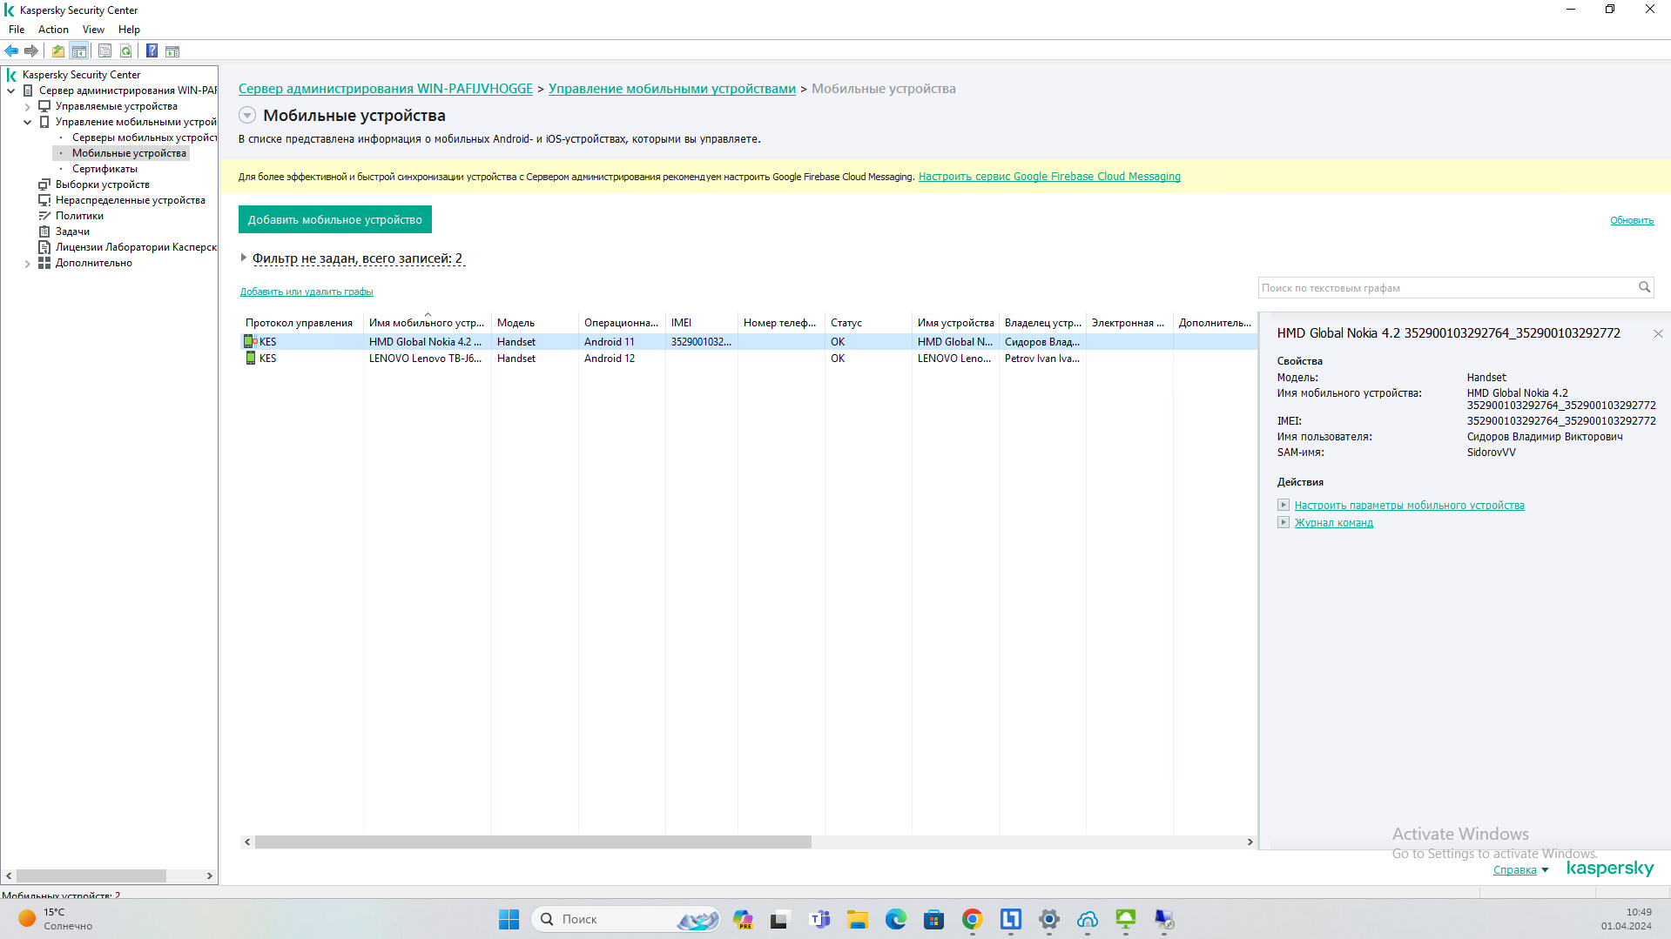Viewport: 1671px width, 939px height.
Task: Click Добавить мобильное устройство button
Action: (335, 220)
